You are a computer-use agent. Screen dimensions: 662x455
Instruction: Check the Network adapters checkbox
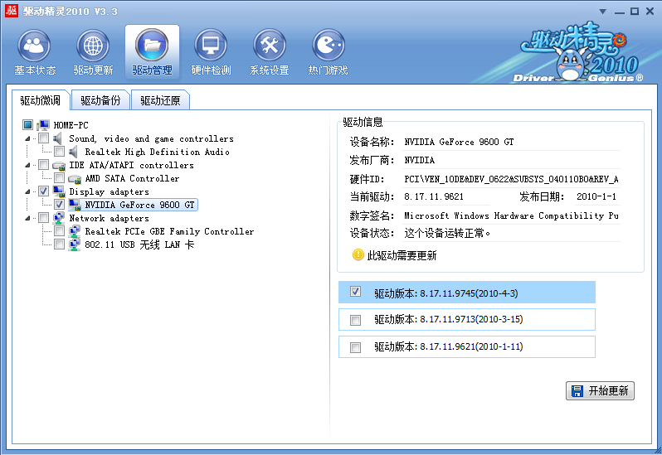(x=43, y=218)
